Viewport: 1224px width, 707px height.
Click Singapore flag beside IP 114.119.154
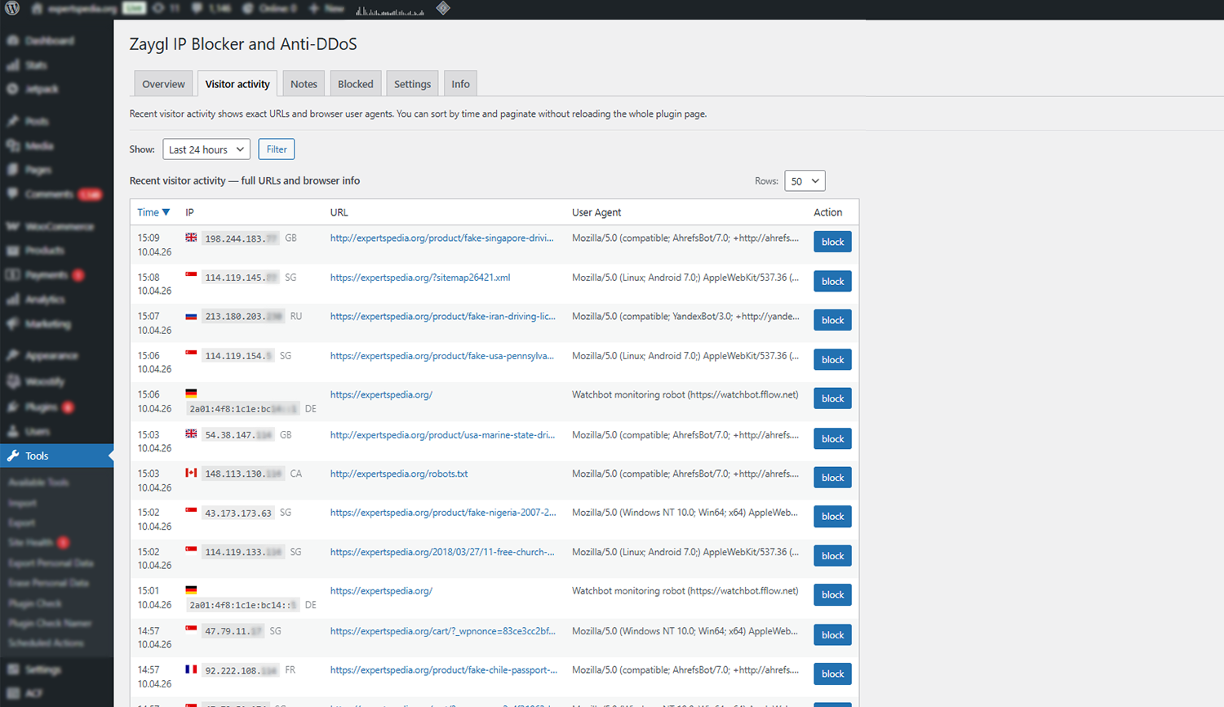(191, 355)
